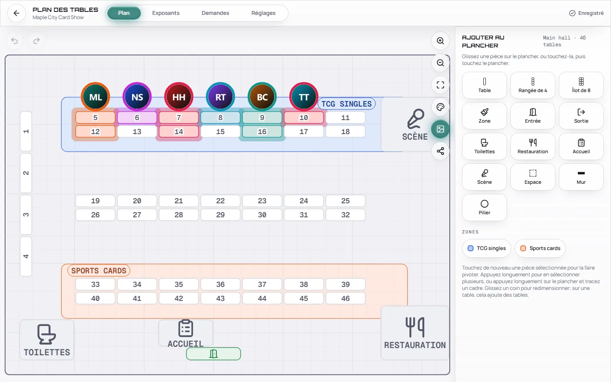The width and height of the screenshot is (611, 382).
Task: Share the floor plan
Action: [440, 151]
